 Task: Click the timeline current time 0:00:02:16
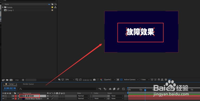coord(10,88)
